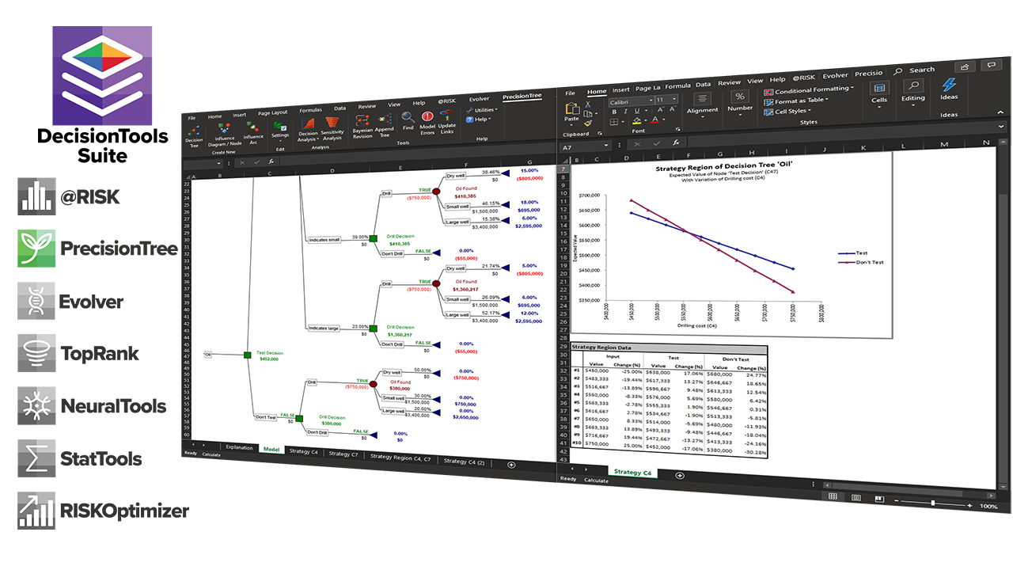Open the Model Errors tool

pyautogui.click(x=427, y=122)
